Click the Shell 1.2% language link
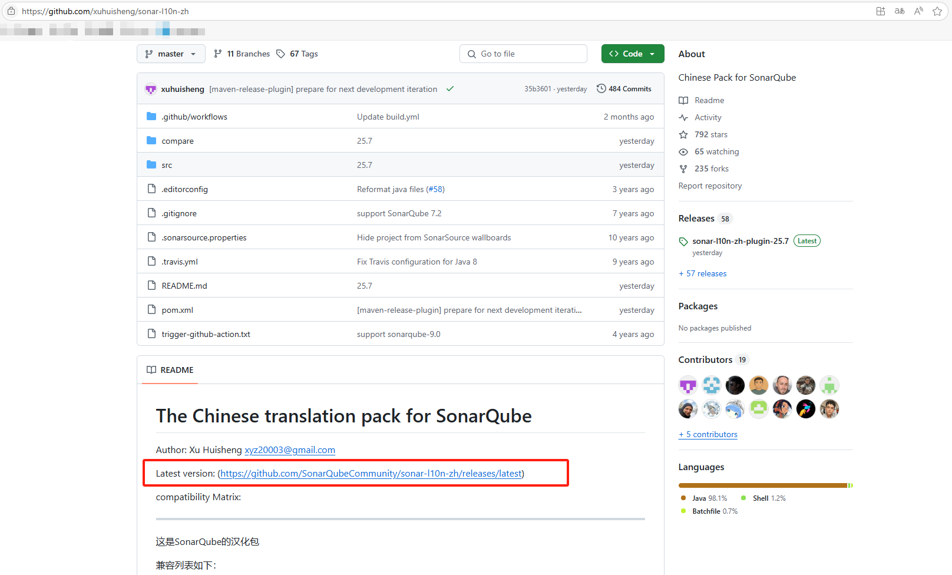This screenshot has height=575, width=952. click(x=763, y=498)
